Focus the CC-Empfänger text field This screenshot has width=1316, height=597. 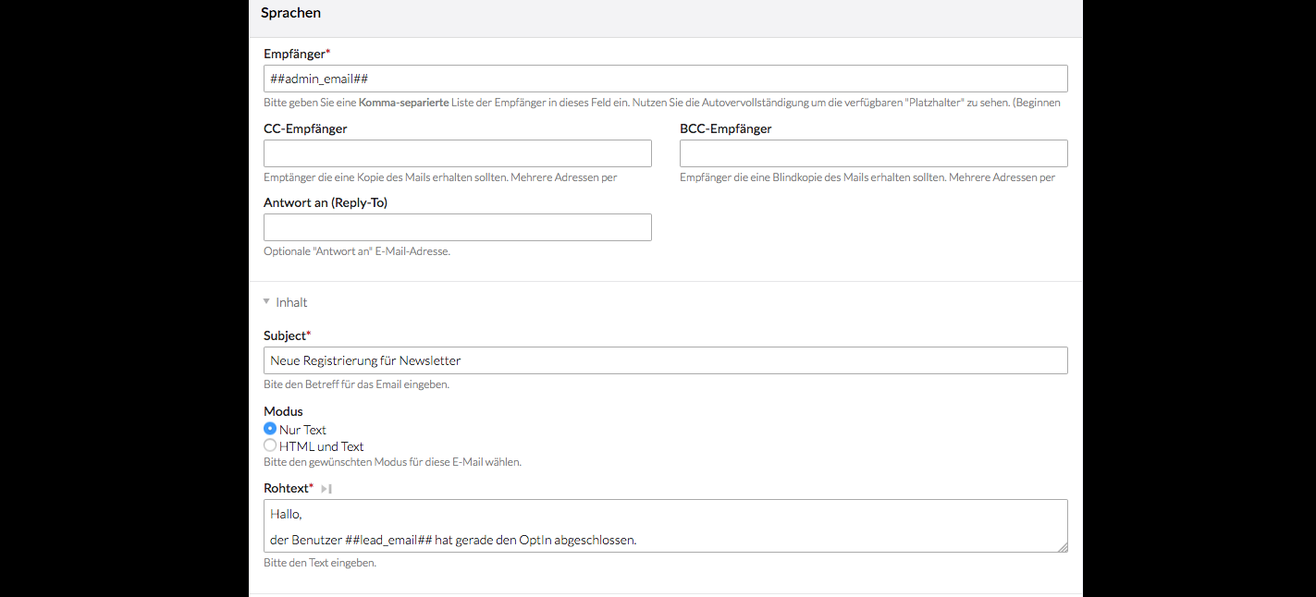click(x=457, y=153)
